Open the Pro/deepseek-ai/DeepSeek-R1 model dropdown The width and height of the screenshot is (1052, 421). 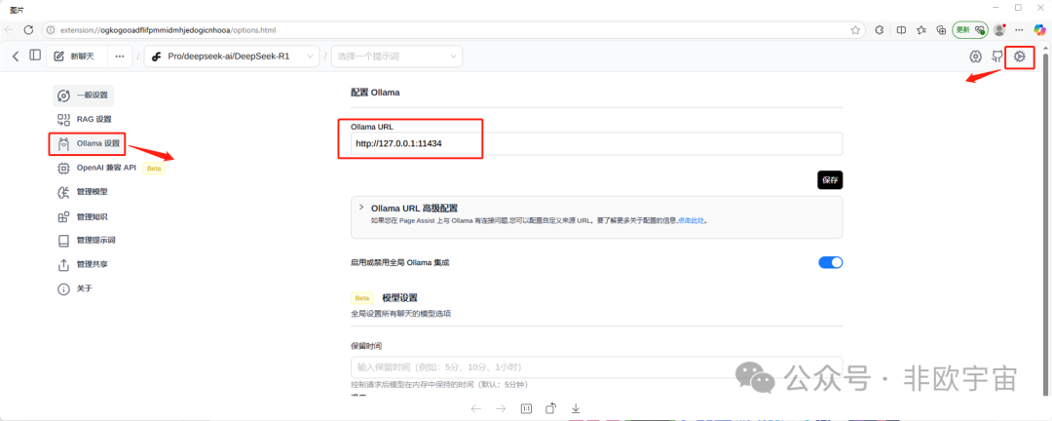(232, 57)
